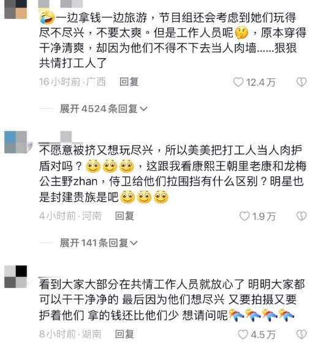Reply to the Henan comment via 回复
Screen dimensions: 321x351
point(124,216)
